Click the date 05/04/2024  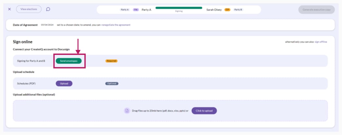(x=47, y=25)
